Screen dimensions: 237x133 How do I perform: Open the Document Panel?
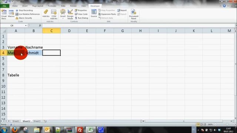(x=134, y=14)
